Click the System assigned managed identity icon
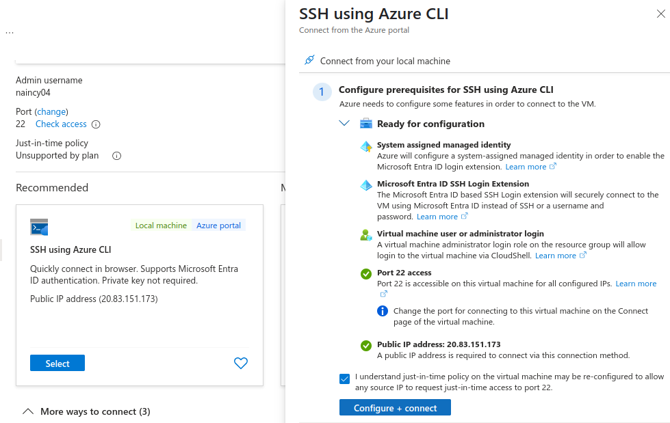This screenshot has width=670, height=423. pyautogui.click(x=366, y=146)
